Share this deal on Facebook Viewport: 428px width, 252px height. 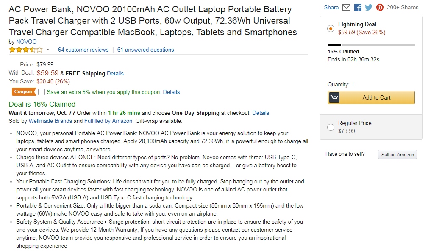coord(358,7)
